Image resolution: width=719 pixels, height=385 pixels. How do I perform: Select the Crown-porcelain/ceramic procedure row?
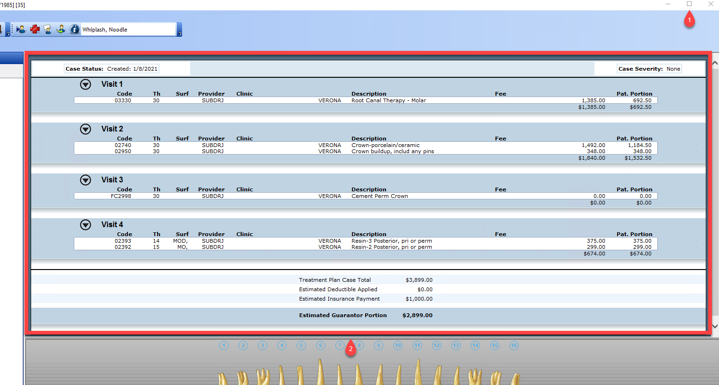[x=366, y=145]
